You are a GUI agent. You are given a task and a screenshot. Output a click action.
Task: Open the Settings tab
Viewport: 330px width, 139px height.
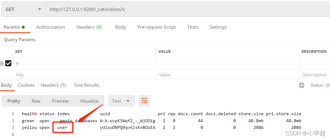(x=218, y=27)
